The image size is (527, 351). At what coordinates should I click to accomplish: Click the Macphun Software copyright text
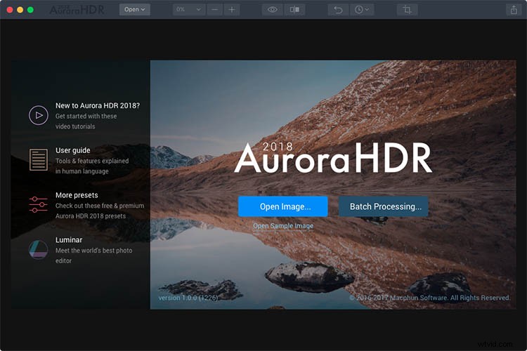pos(429,298)
